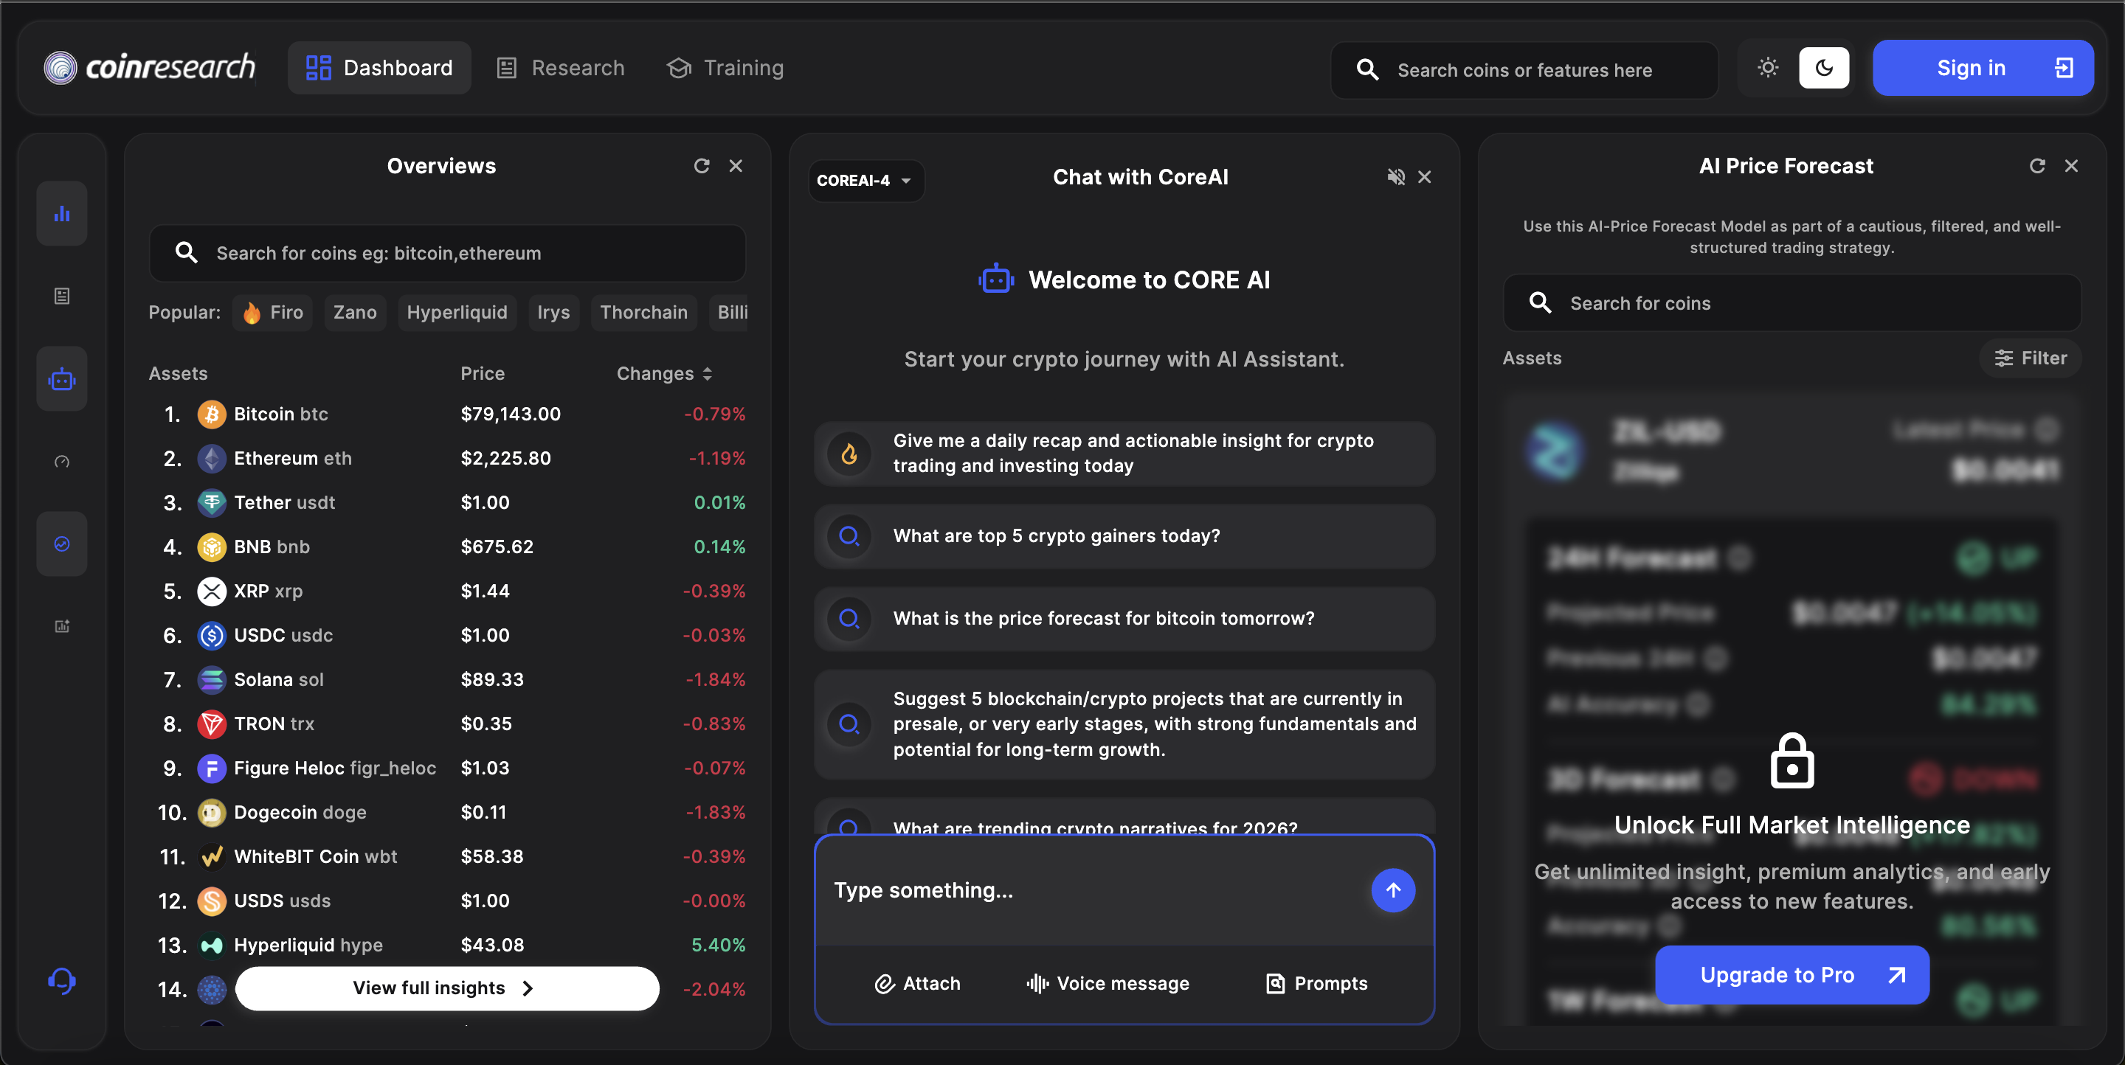Open the Dashboard tab

pos(379,68)
